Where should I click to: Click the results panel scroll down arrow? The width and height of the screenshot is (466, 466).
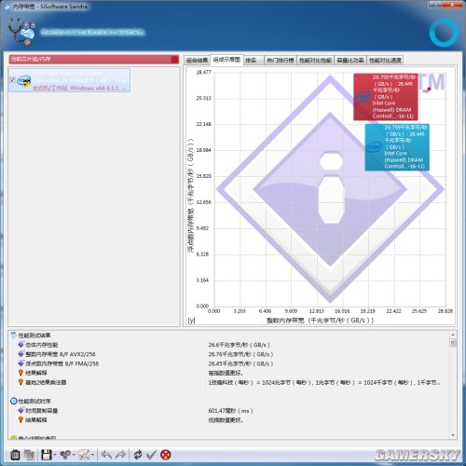[x=453, y=435]
